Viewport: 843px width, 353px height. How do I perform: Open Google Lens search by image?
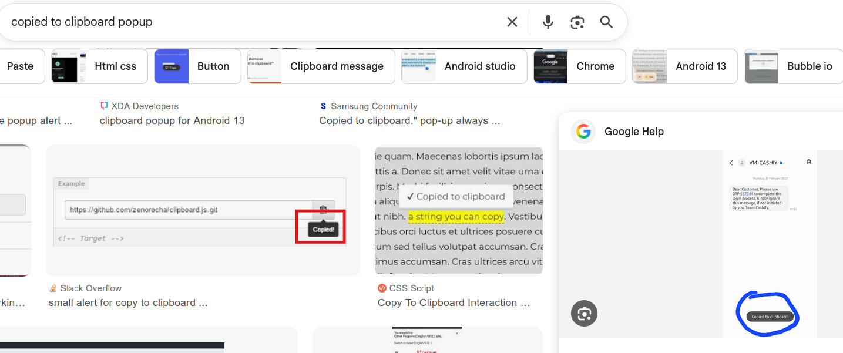coord(577,22)
